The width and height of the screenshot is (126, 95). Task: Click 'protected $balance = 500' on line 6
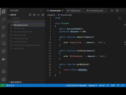coord(72,32)
